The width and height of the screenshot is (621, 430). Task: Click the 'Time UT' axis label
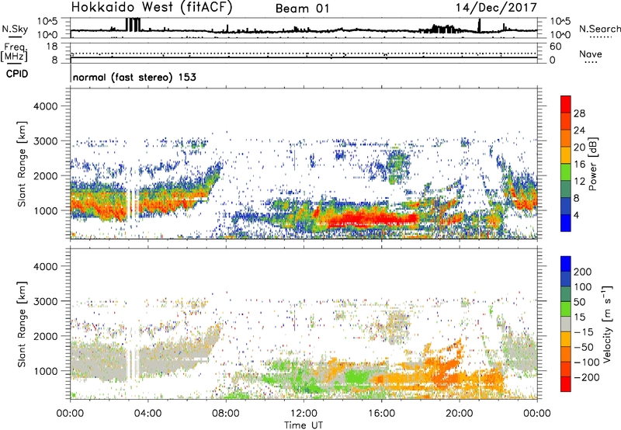coord(304,425)
